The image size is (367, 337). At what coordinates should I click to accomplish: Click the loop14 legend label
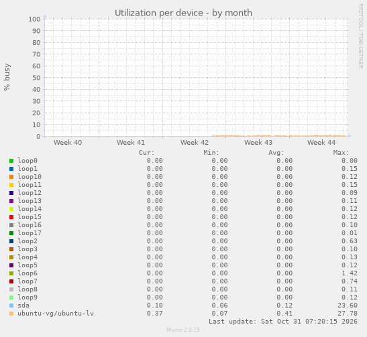pos(30,209)
